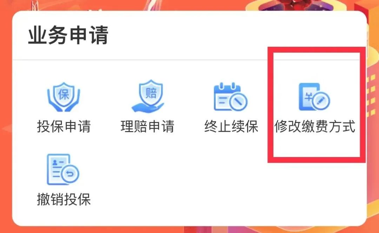Tap the 理赔申请 hand-and-shield icon
379x233 pixels.
click(148, 96)
